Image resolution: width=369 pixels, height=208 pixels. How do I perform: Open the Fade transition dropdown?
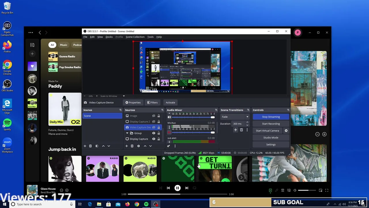click(x=235, y=117)
